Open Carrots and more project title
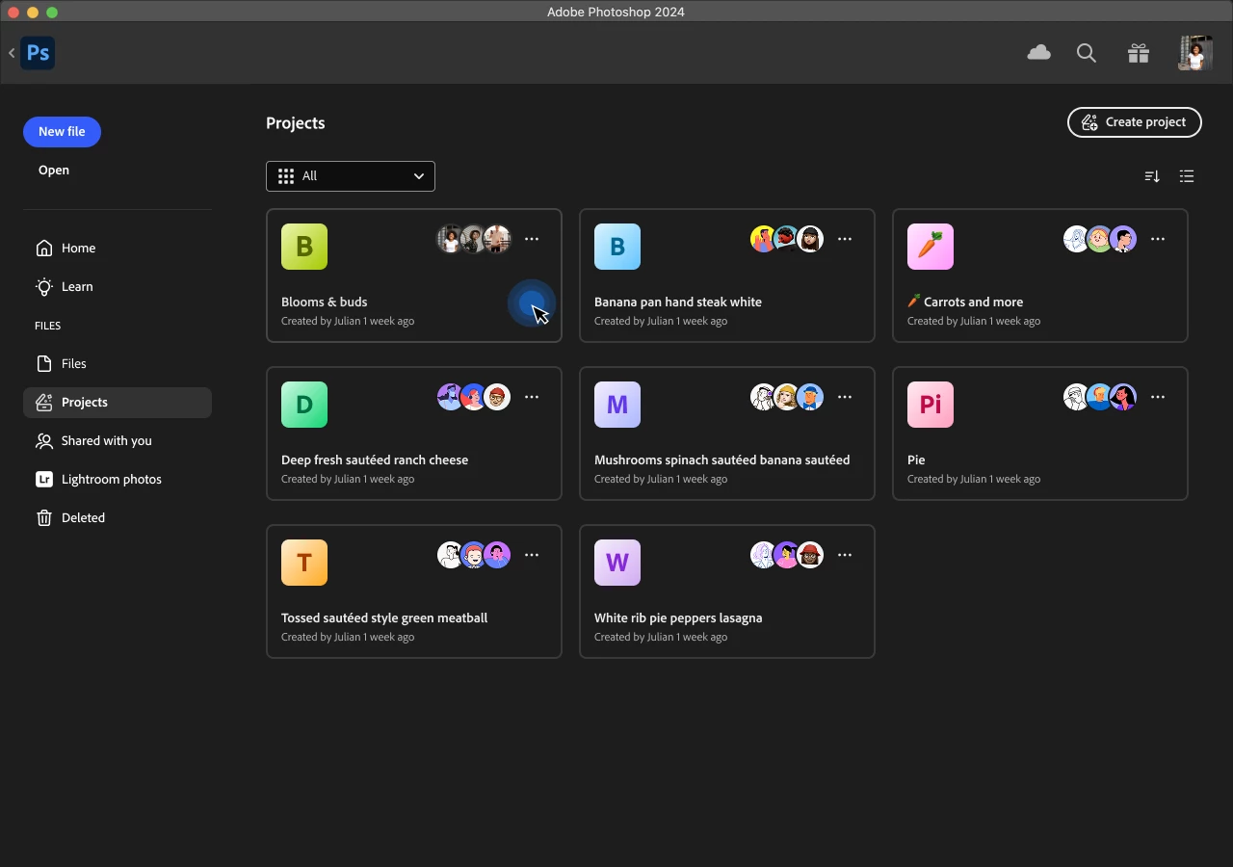Image resolution: width=1233 pixels, height=867 pixels. click(x=965, y=302)
